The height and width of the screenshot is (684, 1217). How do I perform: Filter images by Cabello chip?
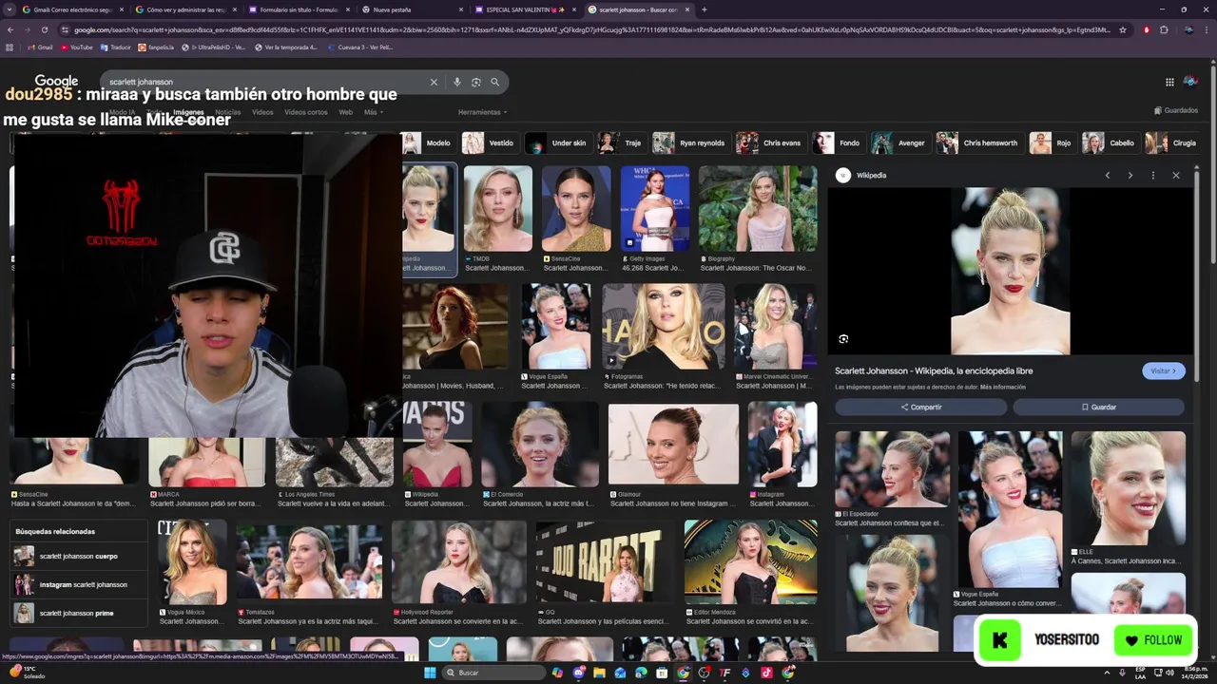(x=1110, y=143)
